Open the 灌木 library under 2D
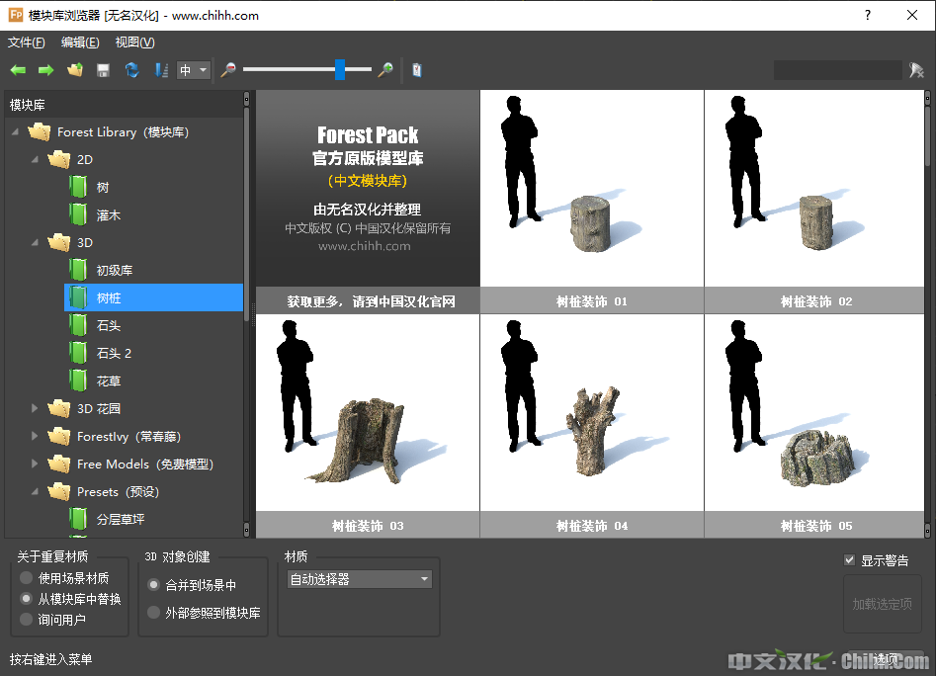Image resolution: width=936 pixels, height=676 pixels. [108, 214]
